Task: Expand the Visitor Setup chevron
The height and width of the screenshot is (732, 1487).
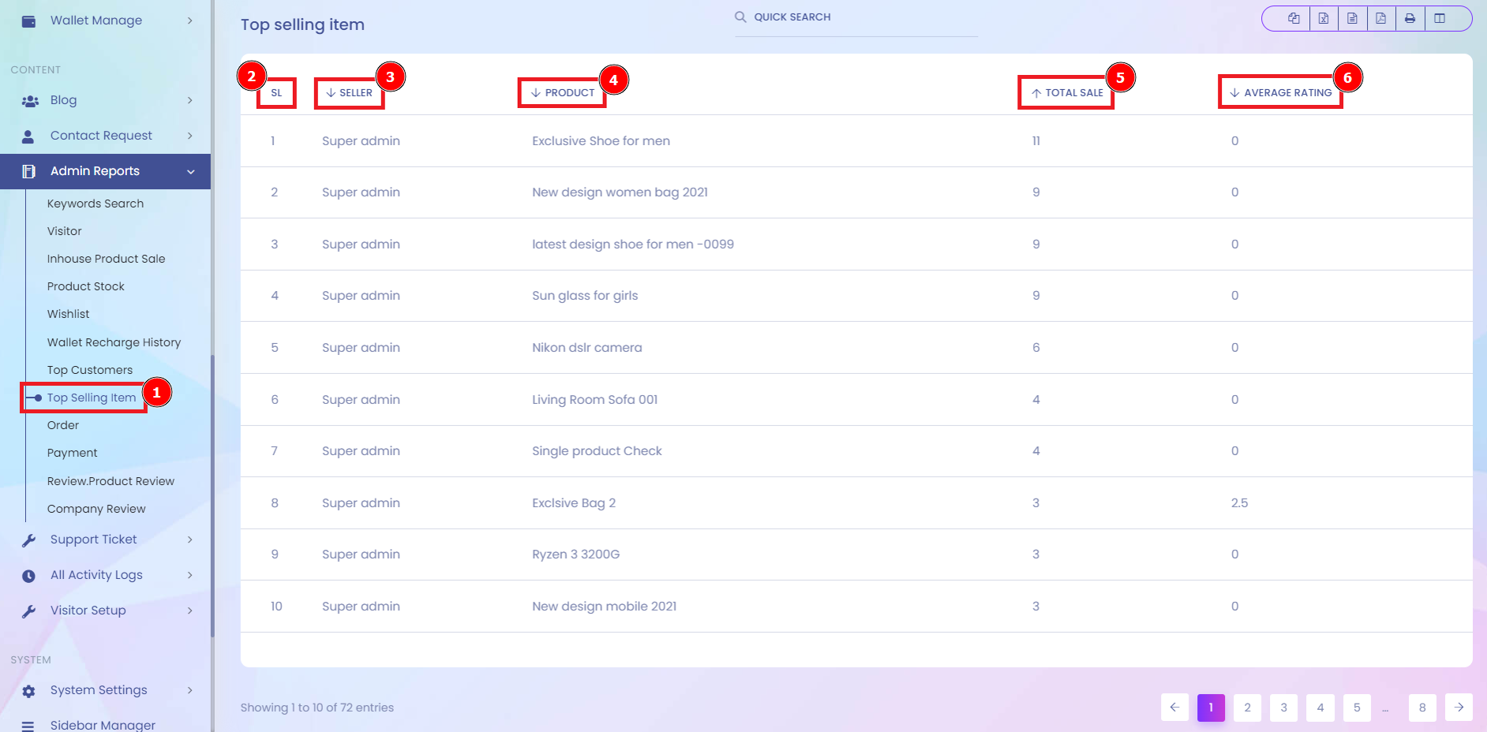Action: pyautogui.click(x=190, y=611)
